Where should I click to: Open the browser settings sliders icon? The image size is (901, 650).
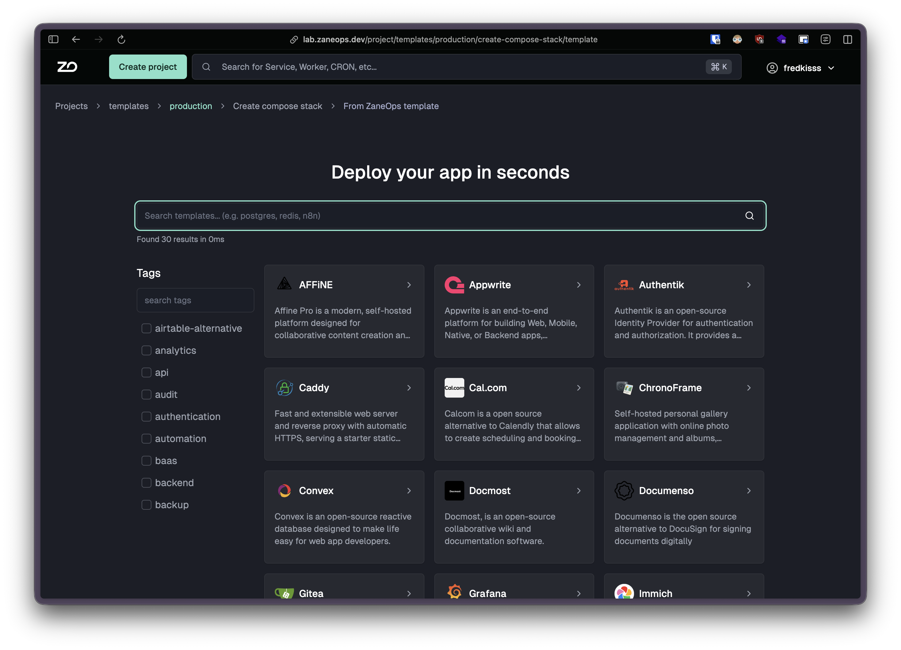coord(826,39)
